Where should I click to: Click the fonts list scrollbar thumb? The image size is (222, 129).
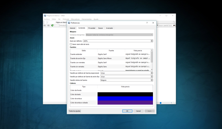[152, 57]
